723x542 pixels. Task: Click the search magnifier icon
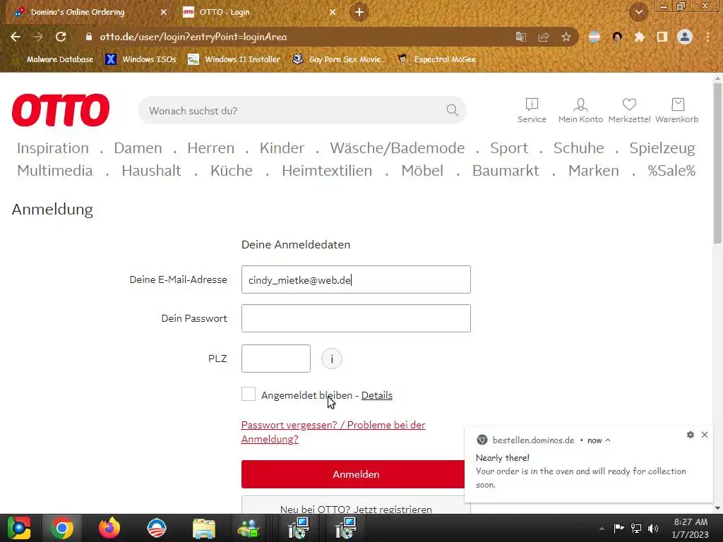click(x=453, y=110)
